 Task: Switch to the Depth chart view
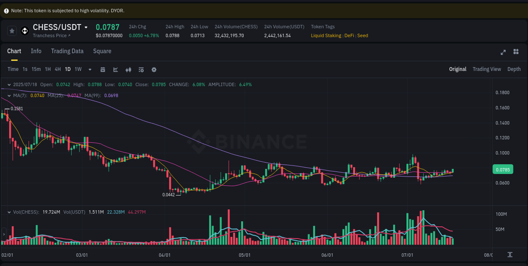tap(514, 69)
